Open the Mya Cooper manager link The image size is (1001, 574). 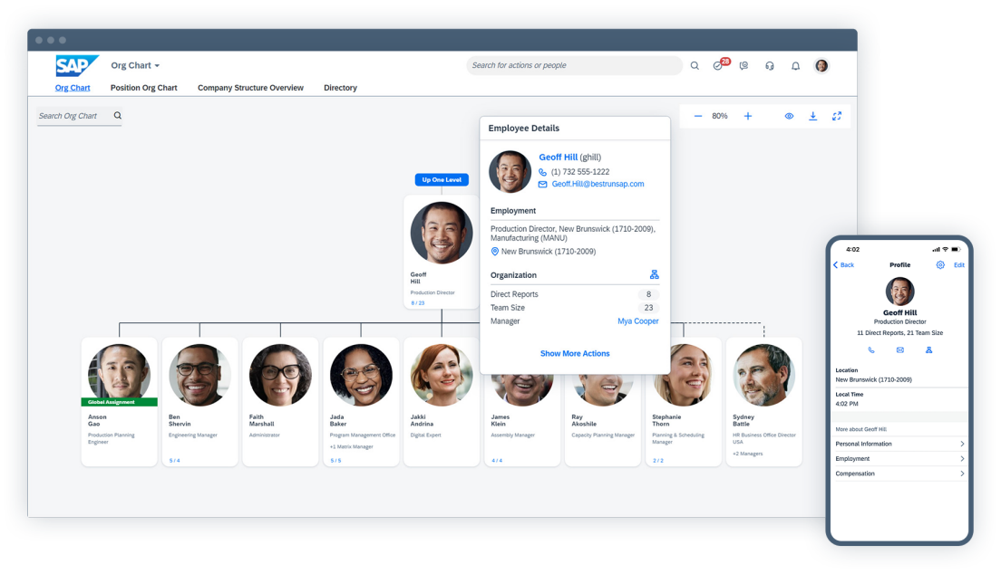coord(637,321)
